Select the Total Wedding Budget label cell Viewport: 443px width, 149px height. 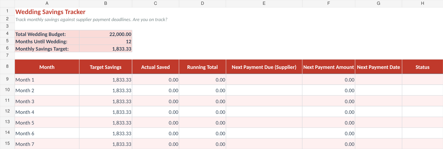click(47, 34)
